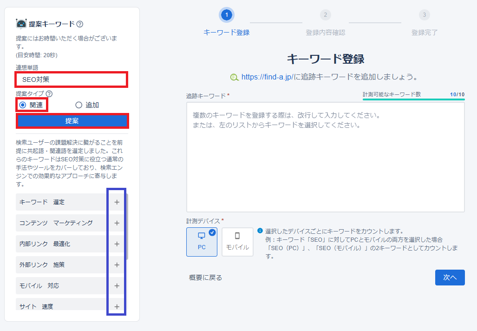The image size is (477, 331).
Task: Click the help icon next to 提案キーワード
Action: [x=80, y=24]
